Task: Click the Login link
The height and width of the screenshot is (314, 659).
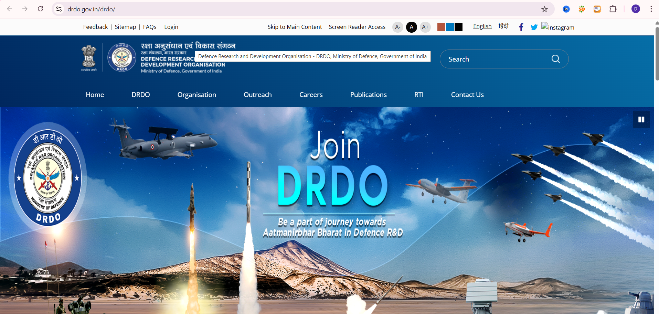Action: click(171, 27)
